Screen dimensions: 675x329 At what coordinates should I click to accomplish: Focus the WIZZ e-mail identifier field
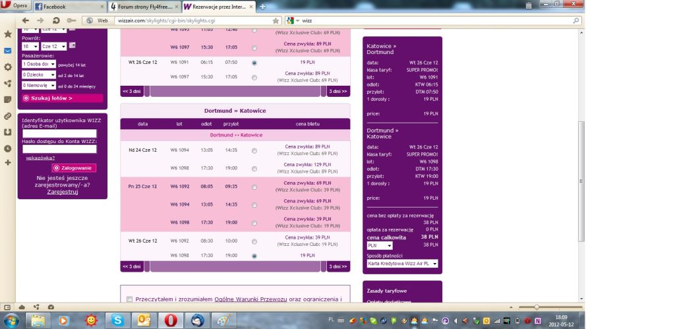point(59,133)
